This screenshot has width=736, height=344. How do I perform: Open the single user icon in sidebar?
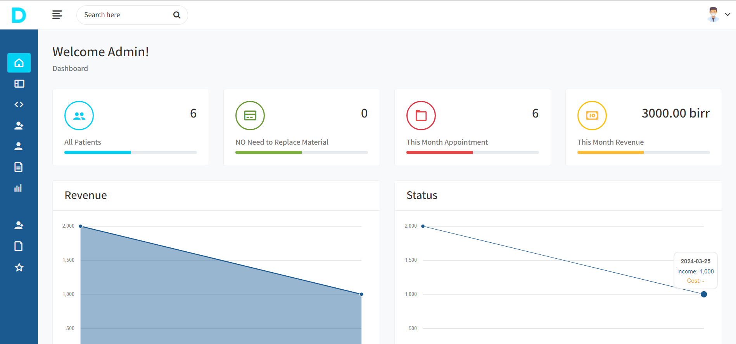click(x=19, y=146)
